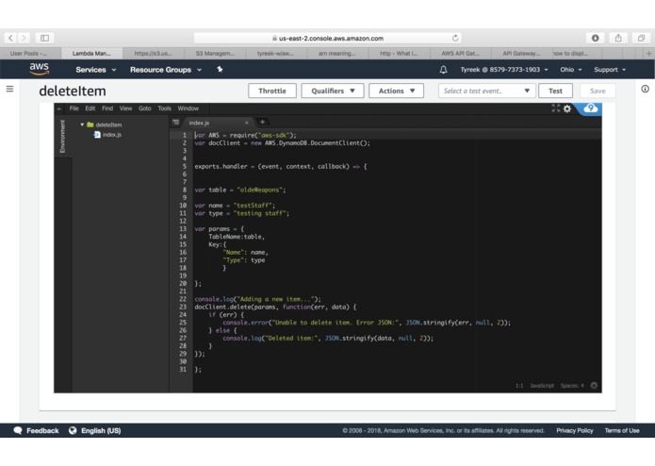Image resolution: width=655 pixels, height=466 pixels.
Task: Open the Find menu in editor
Action: coord(107,108)
